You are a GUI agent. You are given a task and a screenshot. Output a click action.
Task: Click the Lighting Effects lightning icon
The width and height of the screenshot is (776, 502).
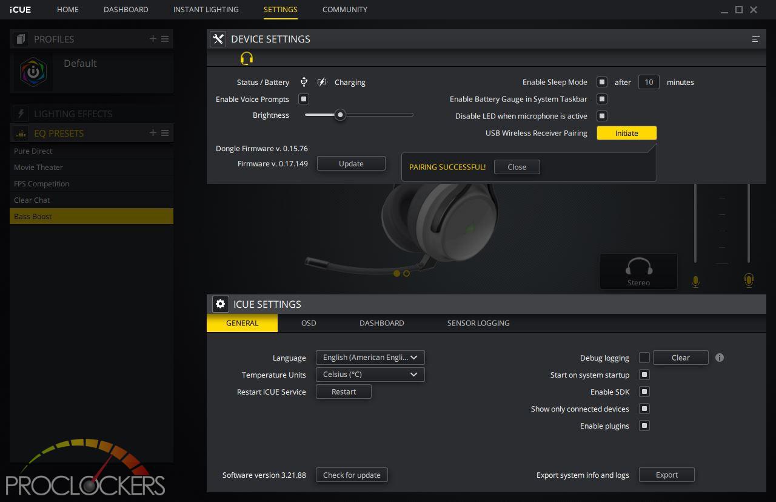21,114
